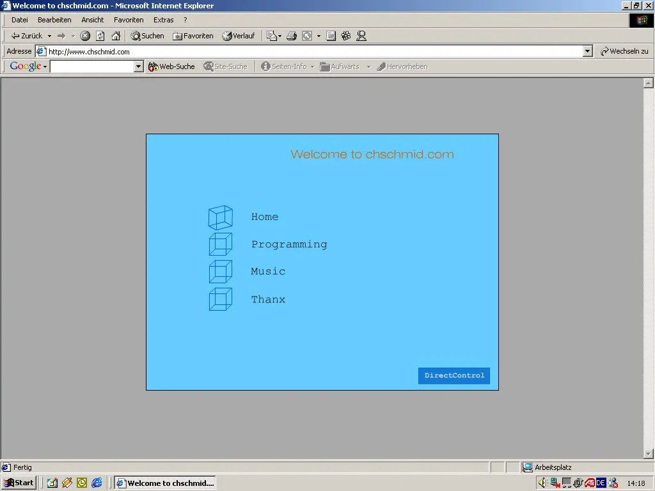This screenshot has width=655, height=491.
Task: Click the Stop loading icon
Action: 85,36
